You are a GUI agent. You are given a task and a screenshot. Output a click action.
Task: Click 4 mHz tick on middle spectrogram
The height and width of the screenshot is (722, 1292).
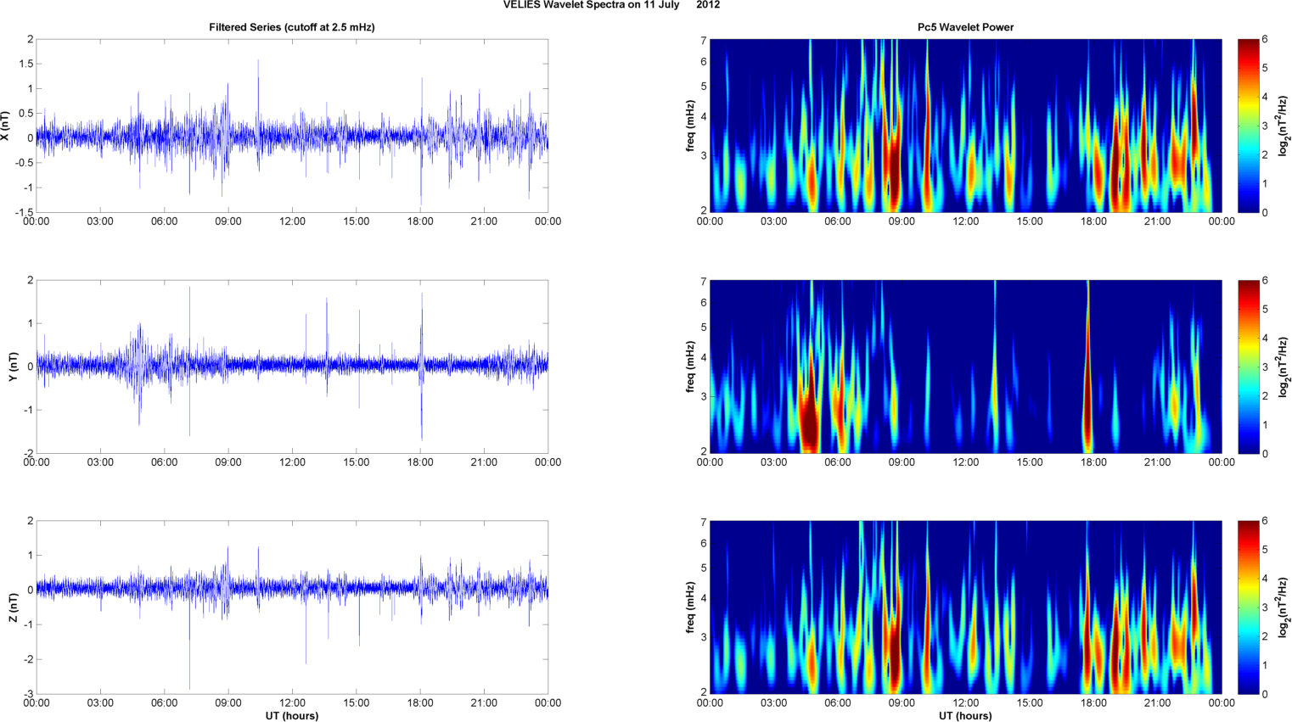[704, 358]
